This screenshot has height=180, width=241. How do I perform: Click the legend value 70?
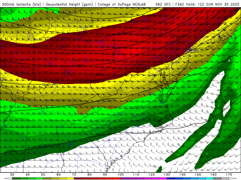[x=74, y=175]
